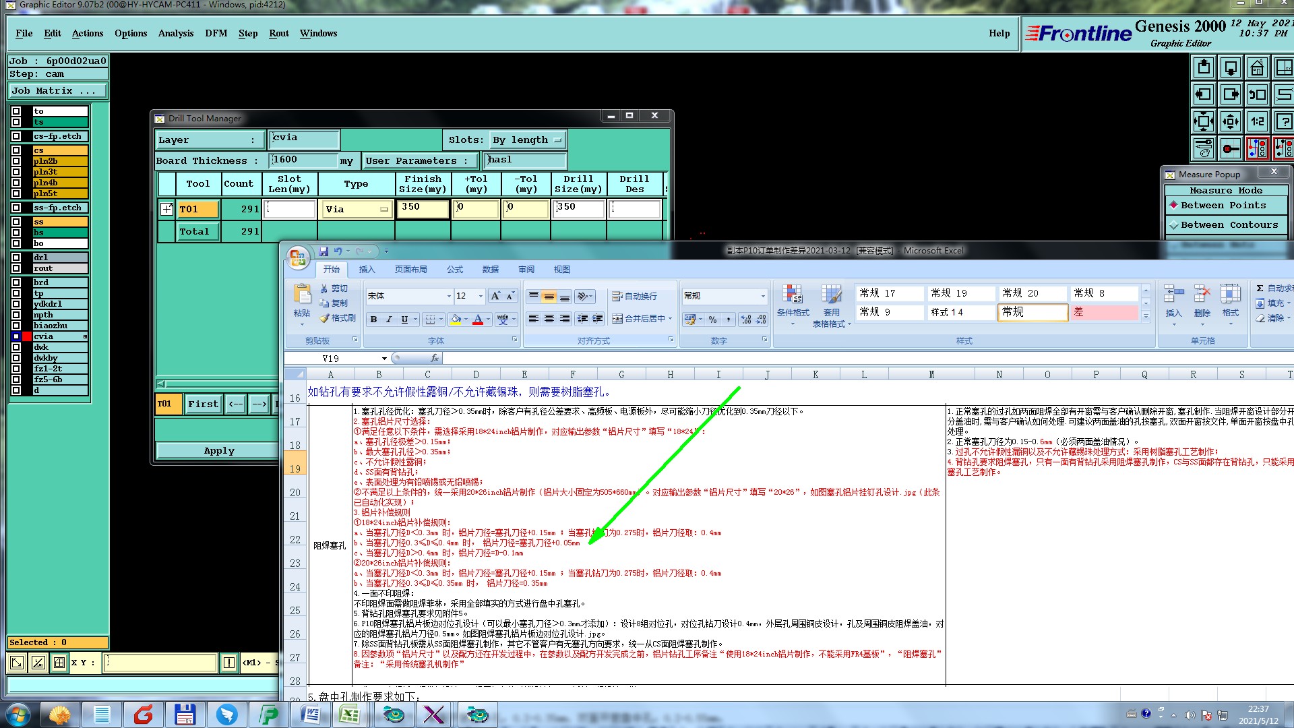Open the Via type dropdown for T01

(357, 210)
